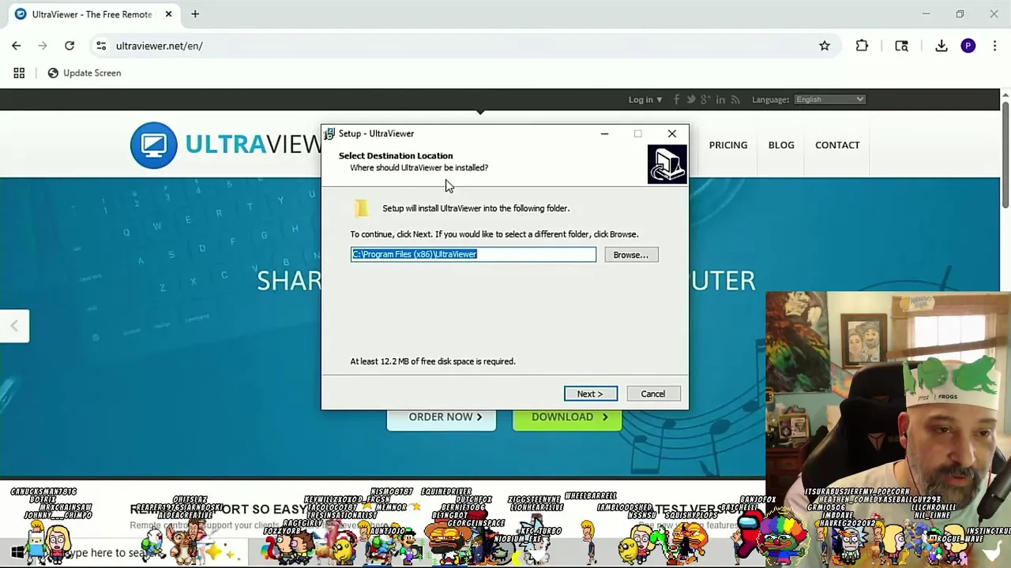
Task: Open the Chrome profile avatar P
Action: click(968, 46)
